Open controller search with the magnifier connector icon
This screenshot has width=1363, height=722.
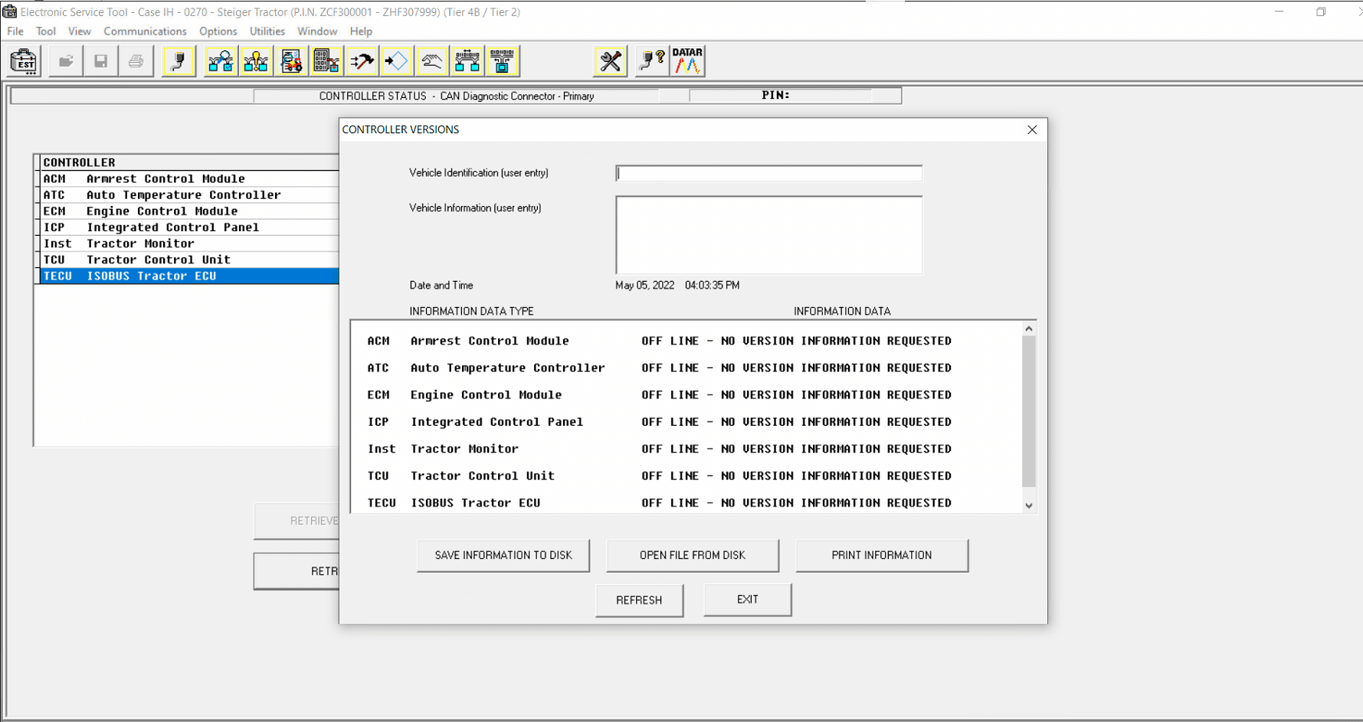221,60
